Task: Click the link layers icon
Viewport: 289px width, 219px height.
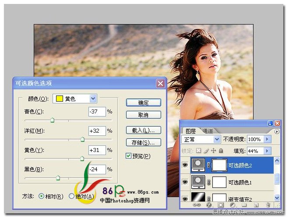Action: (x=197, y=205)
